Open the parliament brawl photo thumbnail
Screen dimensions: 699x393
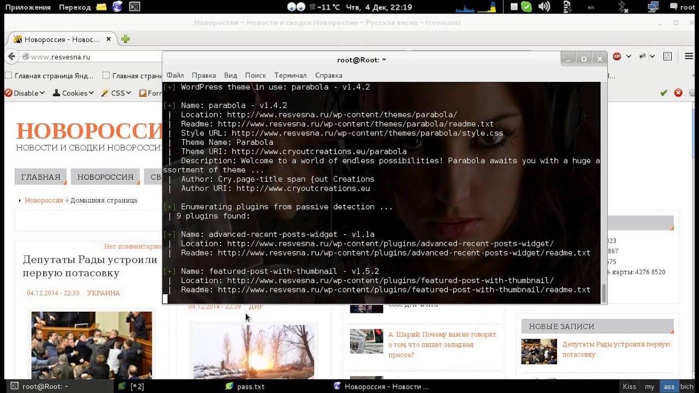click(x=92, y=345)
